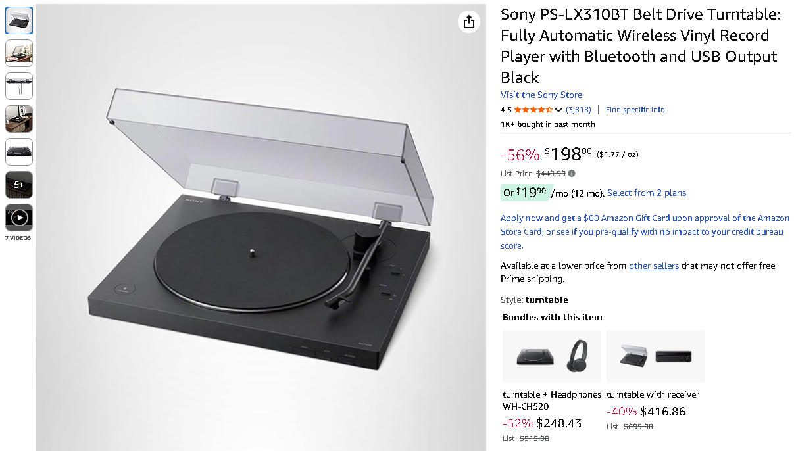View the first turntable thumbnail with open lid
Screen dimensions: 794x451
(x=19, y=20)
